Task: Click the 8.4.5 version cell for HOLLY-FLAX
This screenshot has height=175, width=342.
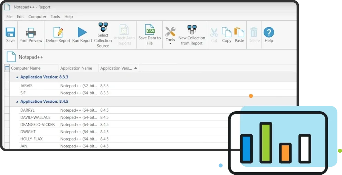Action: (x=104, y=139)
